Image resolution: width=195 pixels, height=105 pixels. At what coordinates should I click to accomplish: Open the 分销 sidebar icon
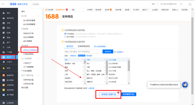pyautogui.click(x=4, y=47)
